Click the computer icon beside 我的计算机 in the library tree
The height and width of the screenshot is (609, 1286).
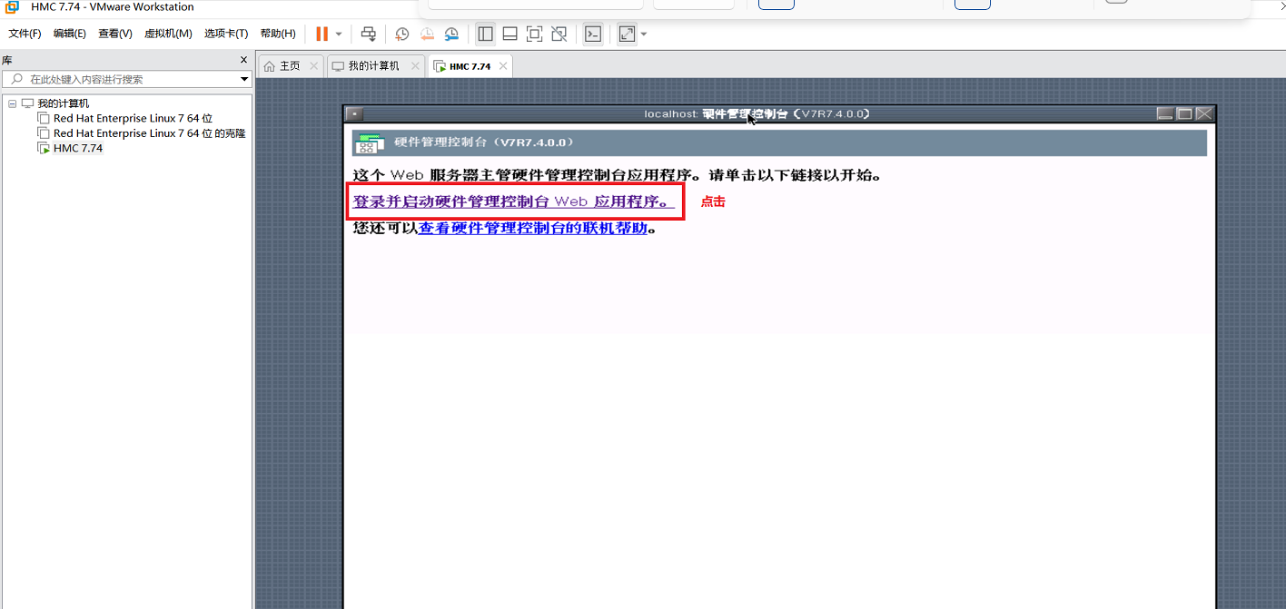pyautogui.click(x=27, y=103)
